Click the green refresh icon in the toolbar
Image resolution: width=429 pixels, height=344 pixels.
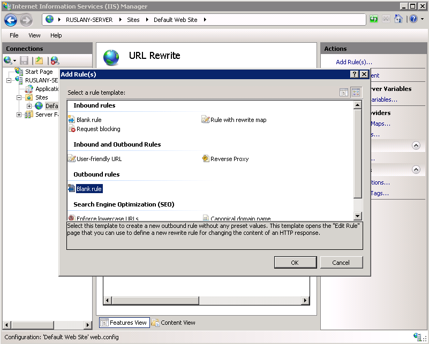click(374, 19)
